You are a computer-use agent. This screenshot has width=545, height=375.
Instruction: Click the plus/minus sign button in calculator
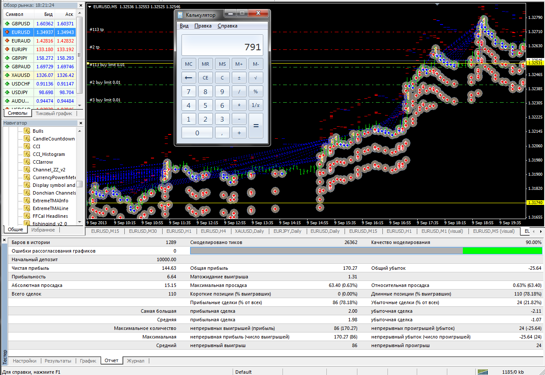pos(239,78)
